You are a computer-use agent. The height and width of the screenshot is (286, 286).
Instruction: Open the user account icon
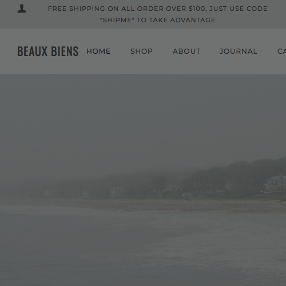point(22,9)
